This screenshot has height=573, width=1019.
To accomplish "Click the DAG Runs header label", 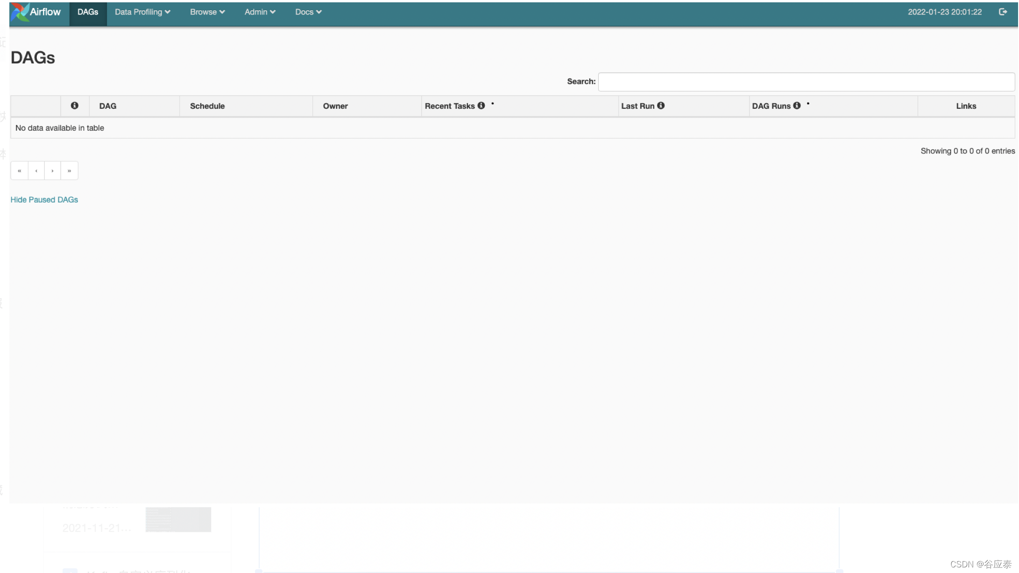I will (x=771, y=106).
